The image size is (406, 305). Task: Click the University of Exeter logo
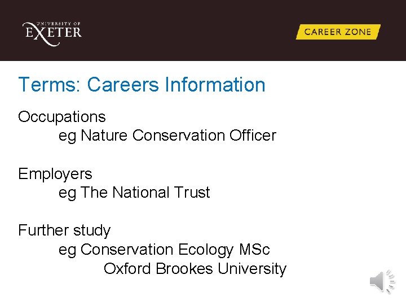click(52, 32)
